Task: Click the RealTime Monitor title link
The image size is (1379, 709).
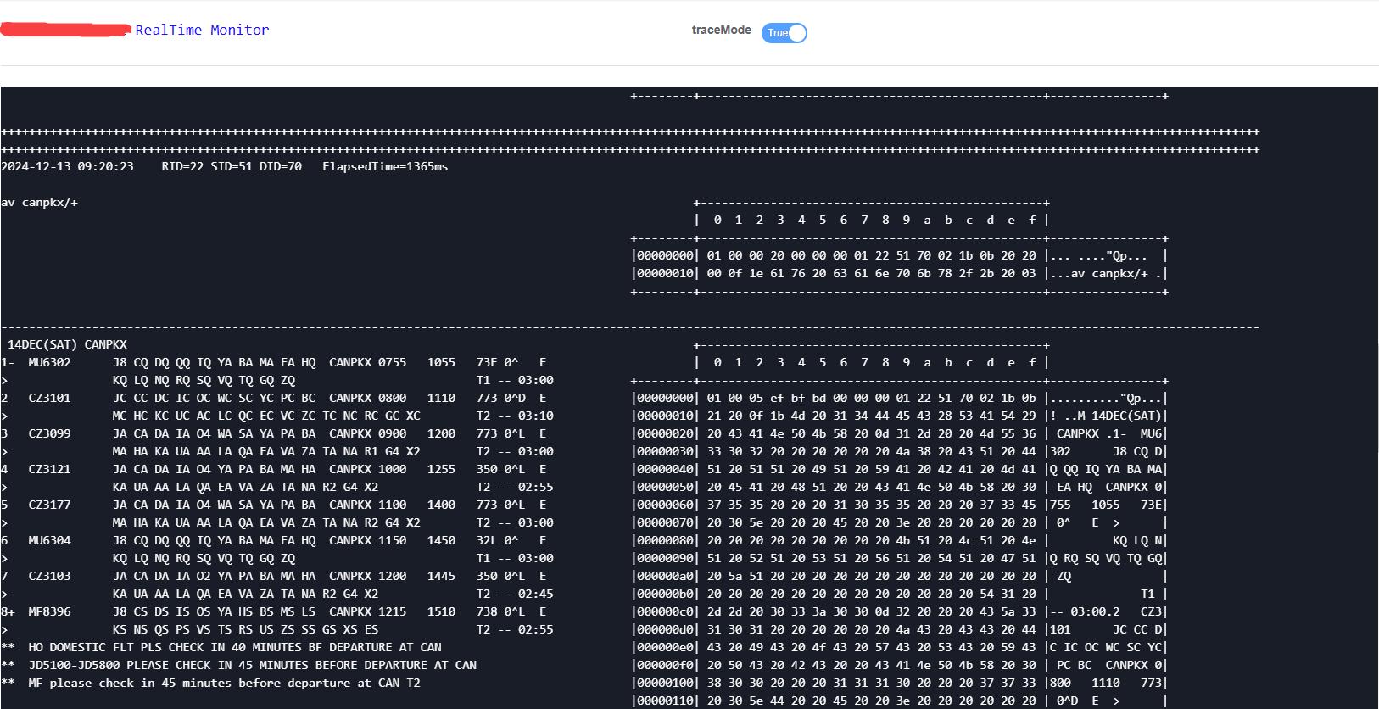Action: point(202,31)
